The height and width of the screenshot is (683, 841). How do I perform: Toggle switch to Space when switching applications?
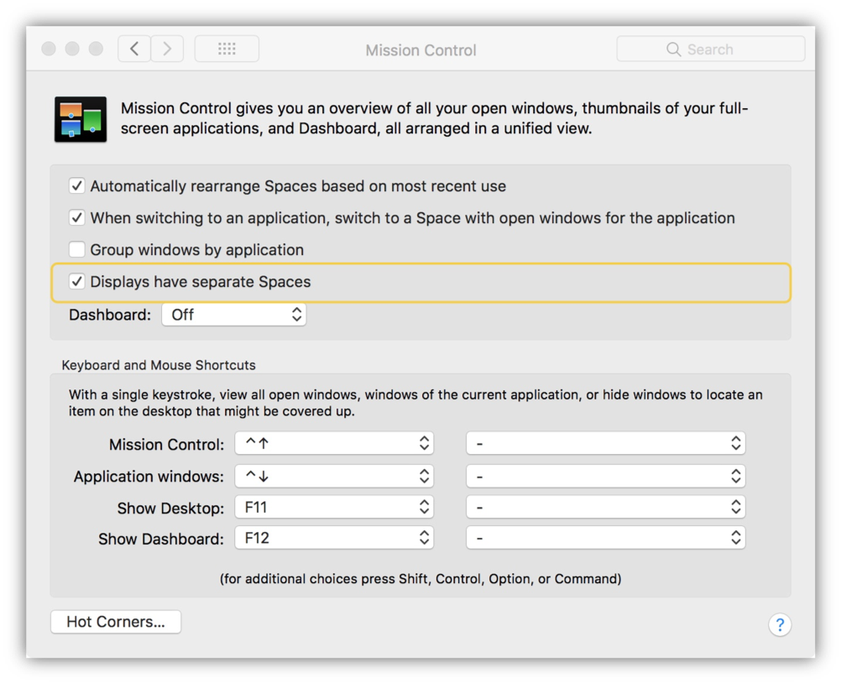77,218
